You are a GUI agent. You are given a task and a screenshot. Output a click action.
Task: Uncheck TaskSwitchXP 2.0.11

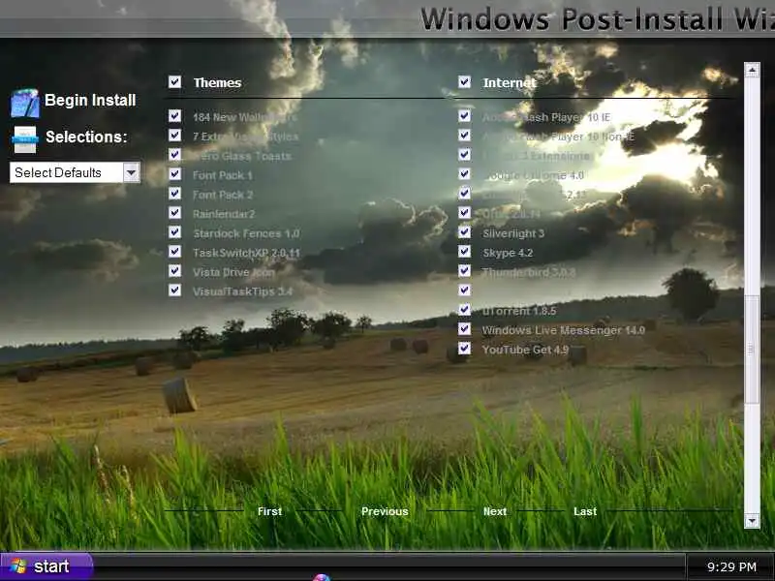point(174,252)
